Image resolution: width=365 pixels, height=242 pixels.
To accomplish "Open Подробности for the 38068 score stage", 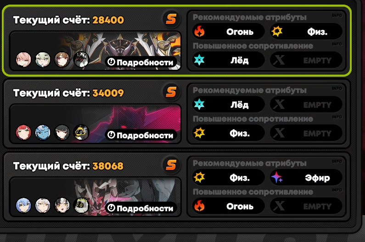I will [x=141, y=208].
